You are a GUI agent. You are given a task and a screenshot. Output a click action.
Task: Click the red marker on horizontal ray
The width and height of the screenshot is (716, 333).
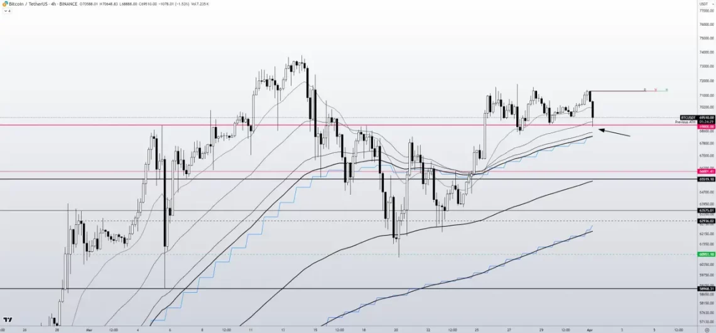(655, 90)
